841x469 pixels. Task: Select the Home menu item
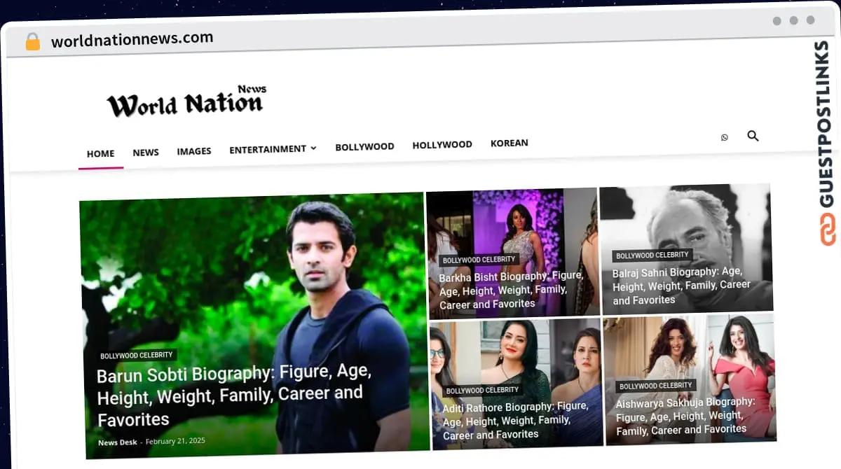[x=100, y=153]
